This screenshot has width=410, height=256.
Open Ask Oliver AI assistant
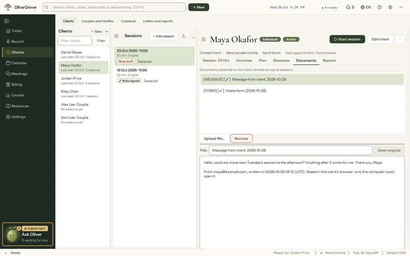[x=28, y=234]
